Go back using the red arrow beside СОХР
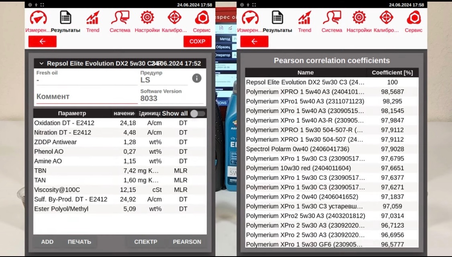Viewport: 452px width, 257px height. pos(42,41)
